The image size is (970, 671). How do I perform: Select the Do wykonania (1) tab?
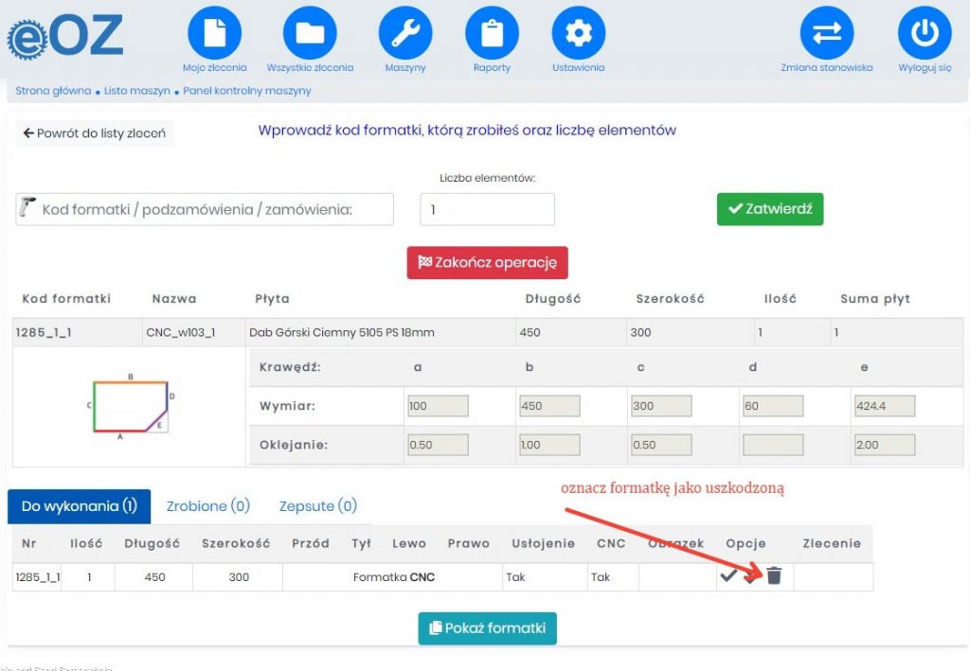coord(80,506)
